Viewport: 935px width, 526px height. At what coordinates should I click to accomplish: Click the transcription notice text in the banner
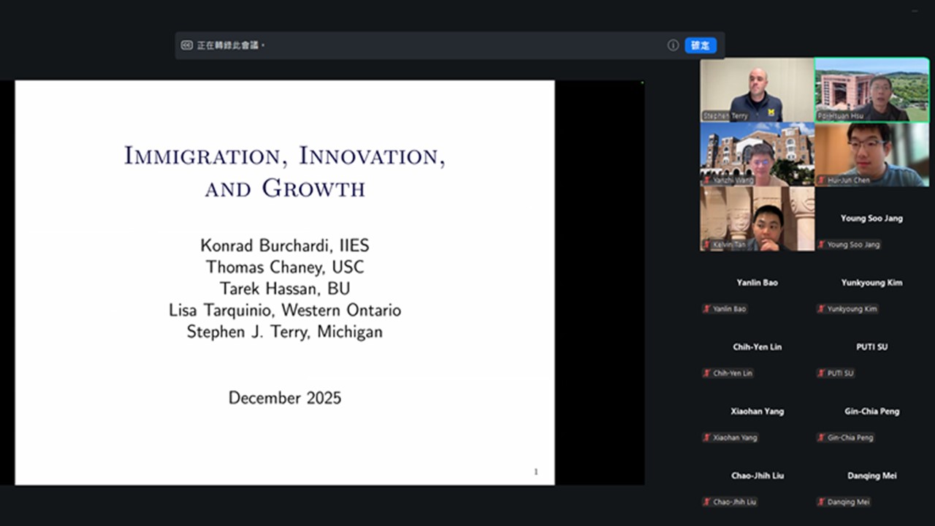click(x=230, y=45)
